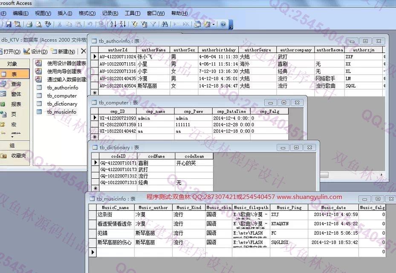Click the Music_Kind column header
Screen dimensions: 396x273
189,208
